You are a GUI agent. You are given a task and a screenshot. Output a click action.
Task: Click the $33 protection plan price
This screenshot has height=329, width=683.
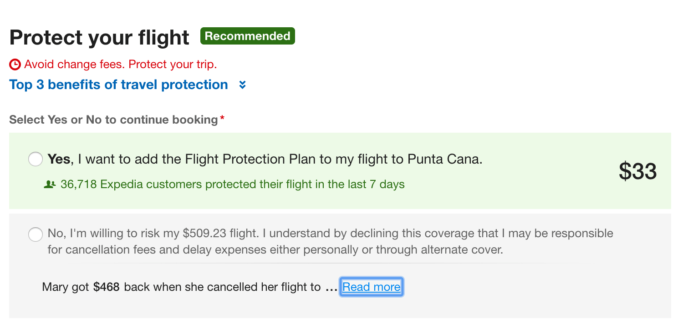pyautogui.click(x=637, y=171)
